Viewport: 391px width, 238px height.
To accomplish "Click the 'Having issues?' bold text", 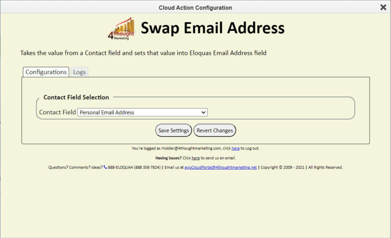I will 168,158.
